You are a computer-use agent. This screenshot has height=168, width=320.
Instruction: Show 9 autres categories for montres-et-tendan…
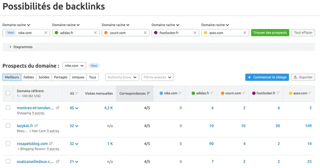click(x=38, y=113)
